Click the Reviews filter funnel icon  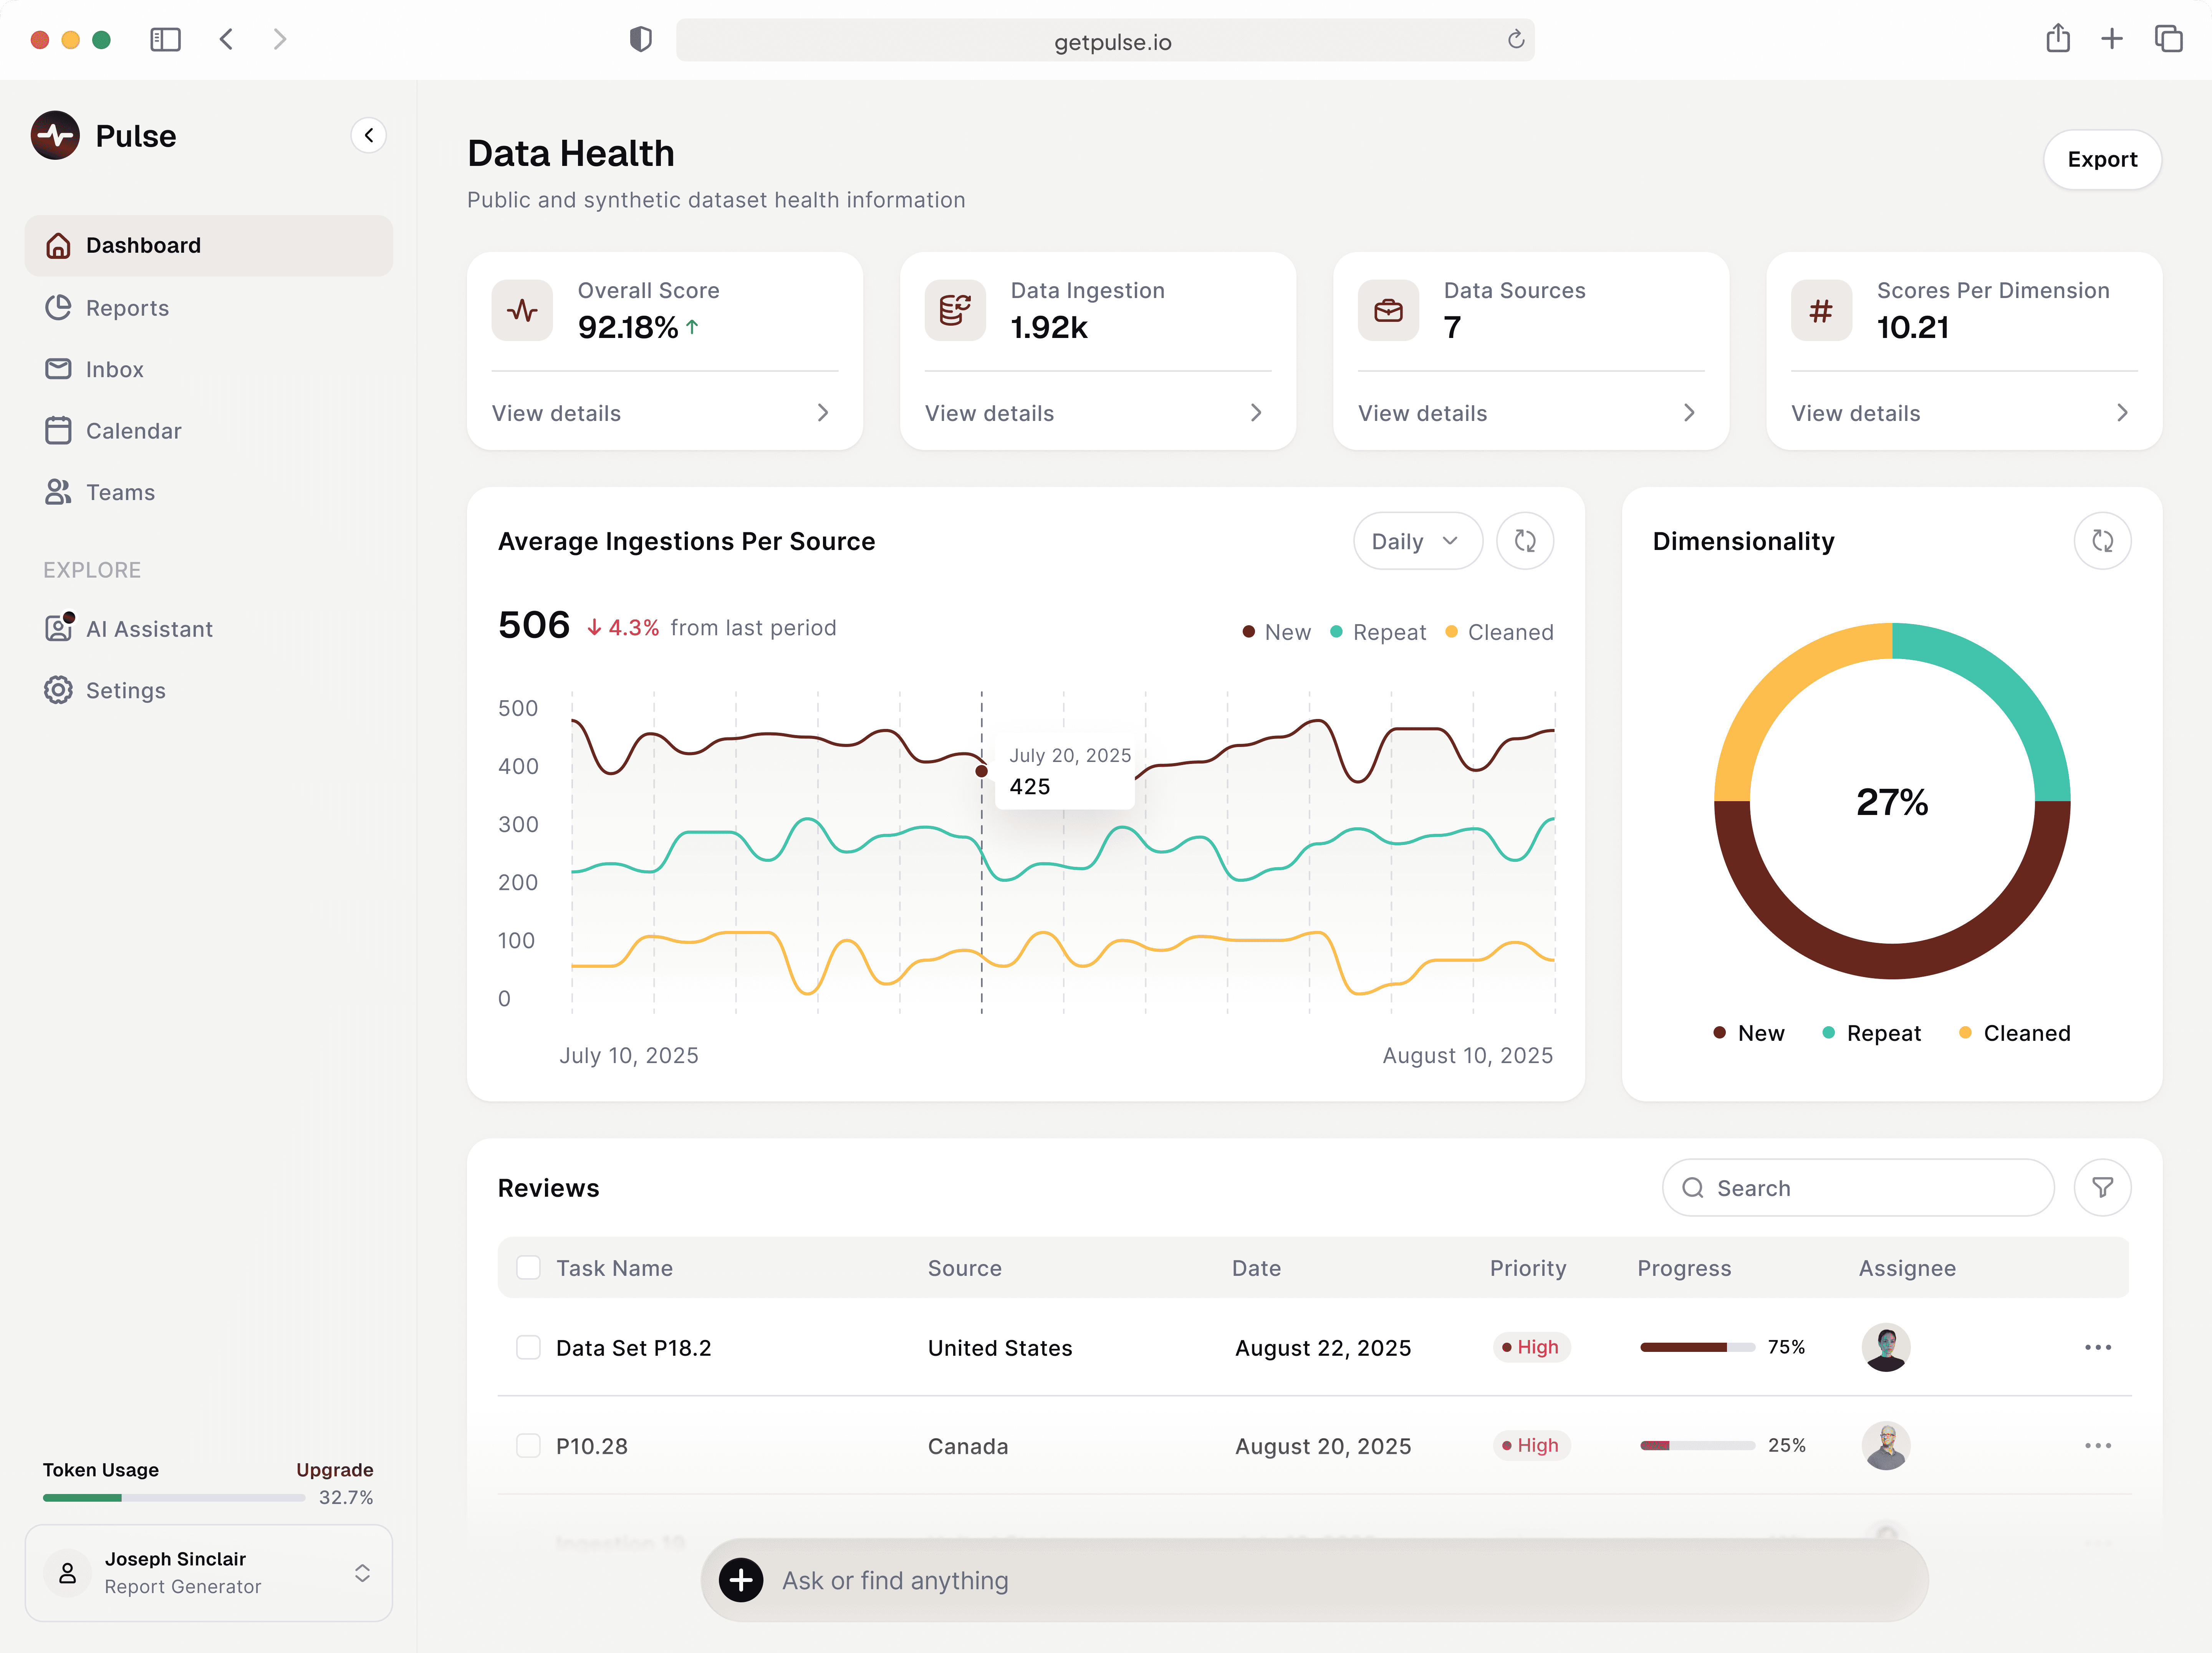tap(2102, 1187)
